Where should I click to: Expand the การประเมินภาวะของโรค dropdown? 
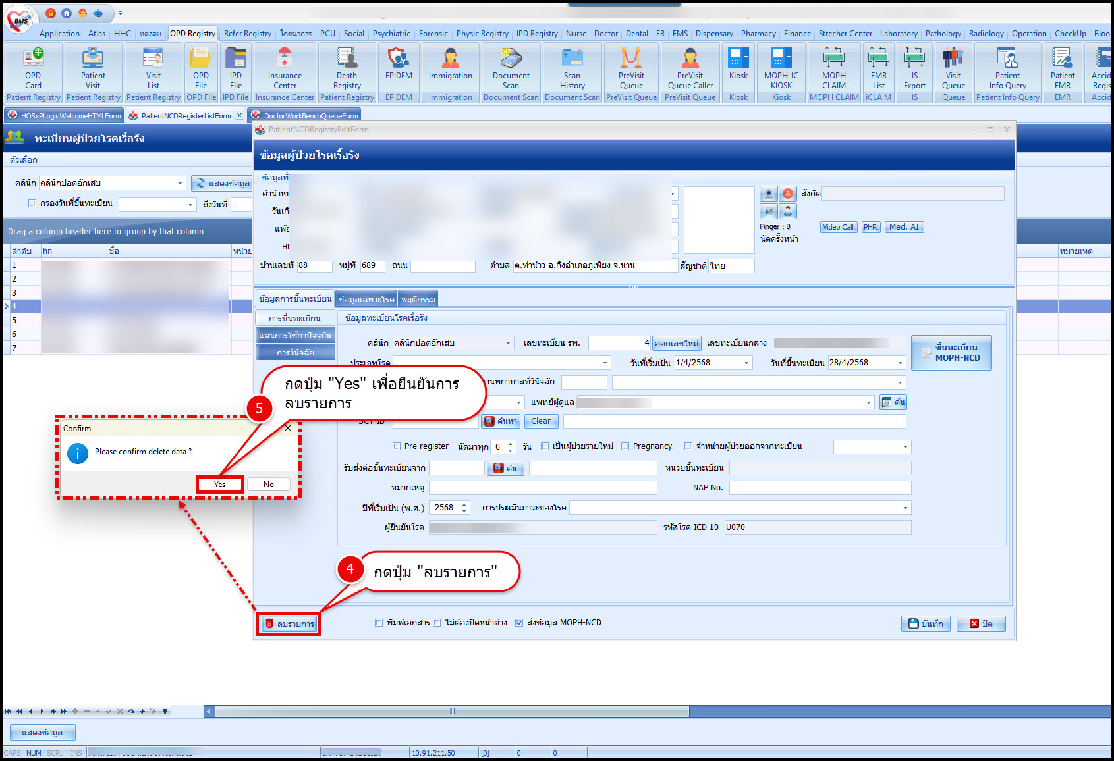click(x=905, y=508)
